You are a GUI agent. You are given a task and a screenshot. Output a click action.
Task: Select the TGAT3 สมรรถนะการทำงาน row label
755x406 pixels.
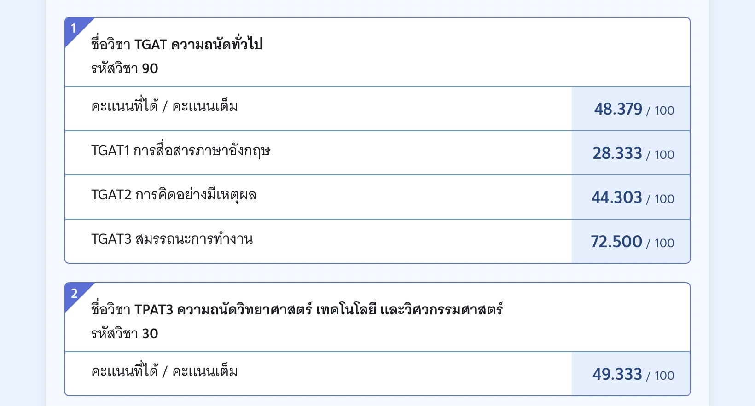click(172, 239)
